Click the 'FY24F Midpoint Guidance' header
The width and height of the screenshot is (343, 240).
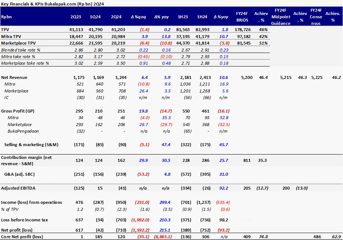tap(281, 17)
